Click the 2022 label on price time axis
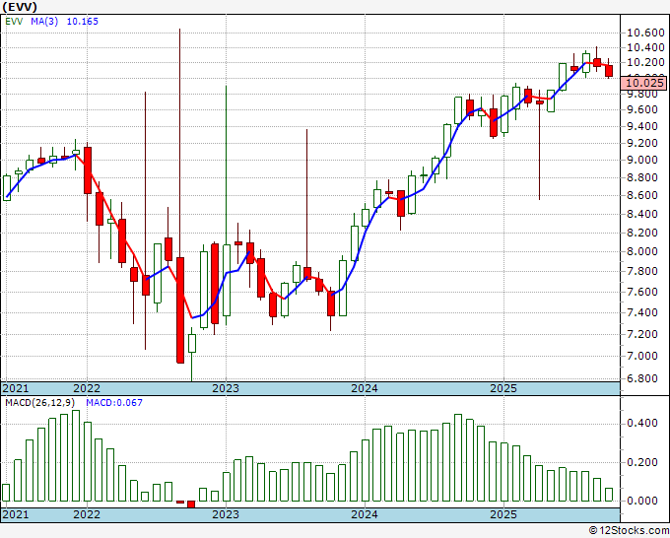Viewport: 670px width, 538px height. [x=87, y=388]
